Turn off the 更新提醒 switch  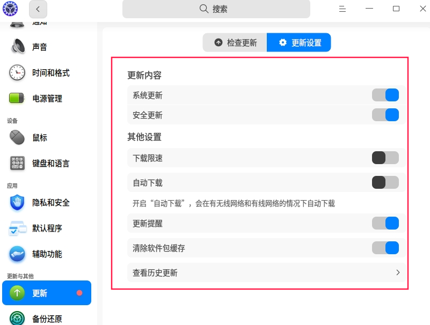[385, 223]
